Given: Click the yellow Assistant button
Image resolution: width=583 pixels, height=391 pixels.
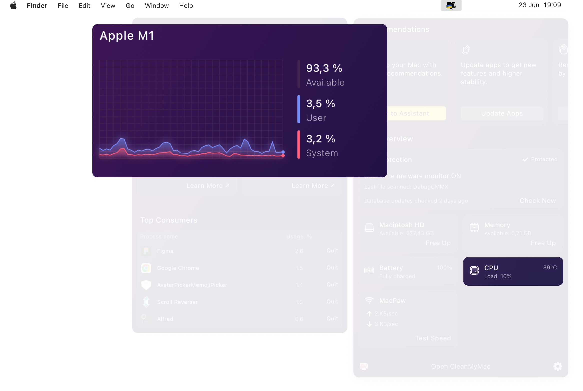Looking at the screenshot, I should 416,113.
